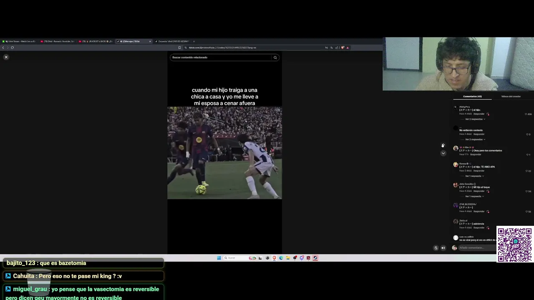Expand 'Ver 2 respuestas' under el hijo comment
Viewport: 534px width, 300px height.
475,119
